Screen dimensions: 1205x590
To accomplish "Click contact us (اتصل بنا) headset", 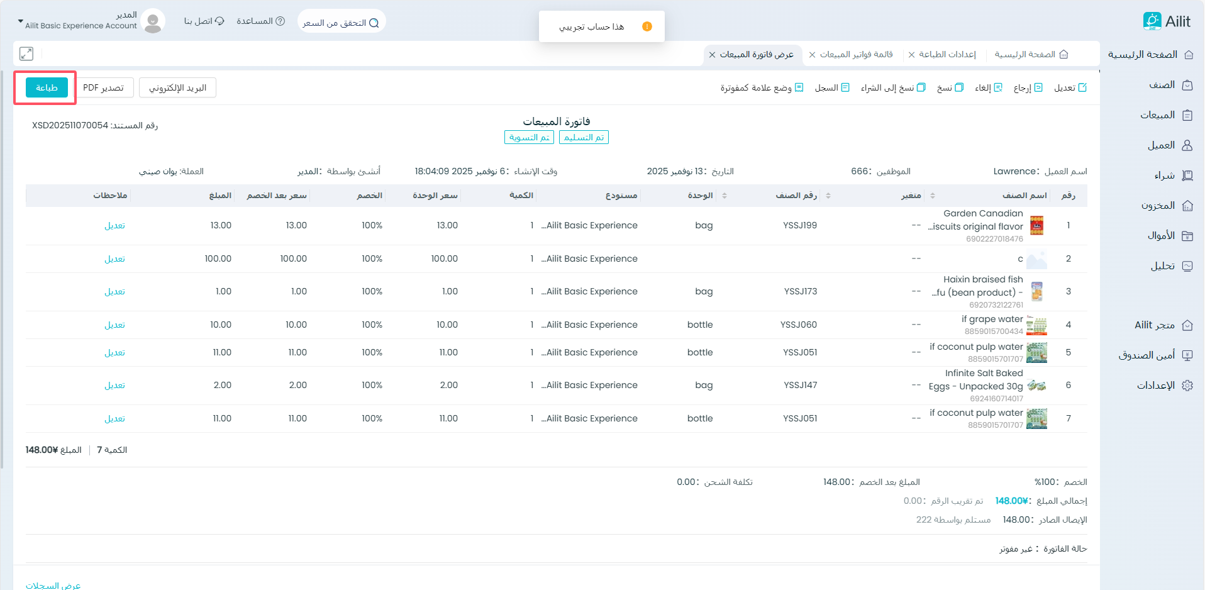I will tap(219, 21).
